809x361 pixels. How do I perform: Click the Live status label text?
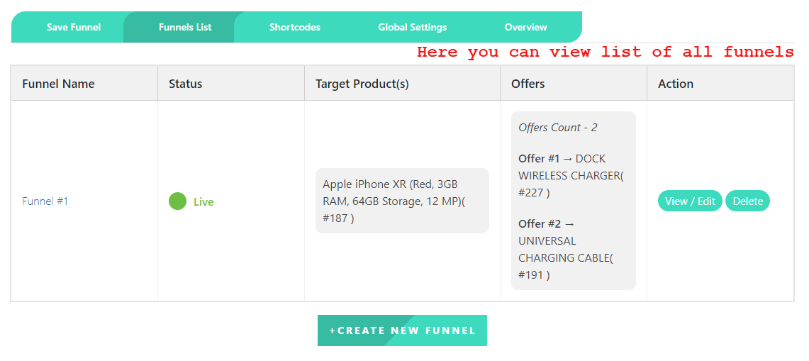coord(203,202)
